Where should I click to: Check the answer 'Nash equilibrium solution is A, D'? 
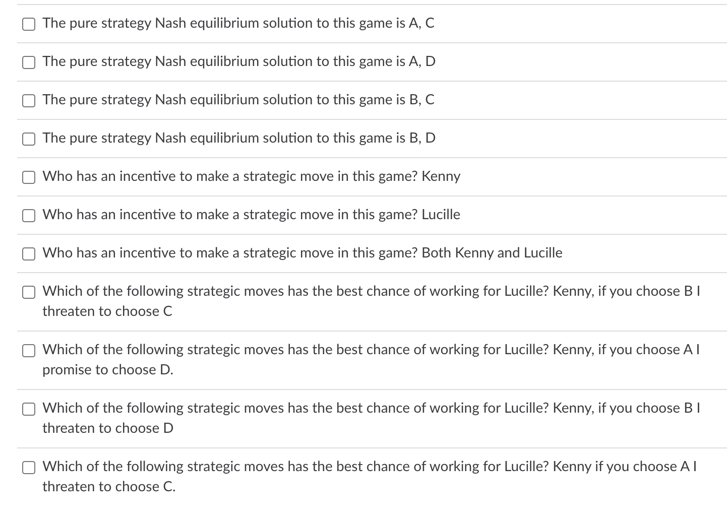[29, 62]
